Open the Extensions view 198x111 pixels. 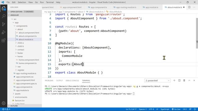click(3, 40)
